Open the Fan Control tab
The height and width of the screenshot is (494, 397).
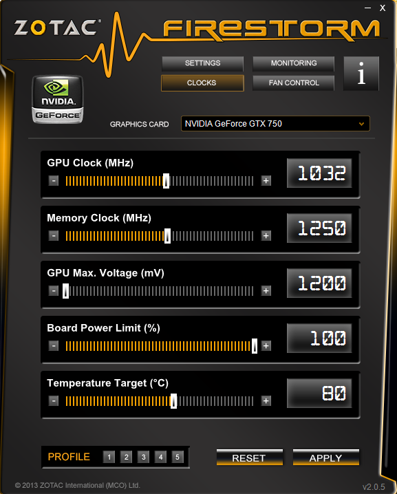point(293,83)
